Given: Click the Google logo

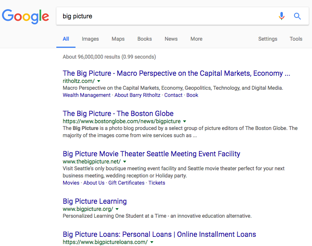Looking at the screenshot, I should pos(25,16).
